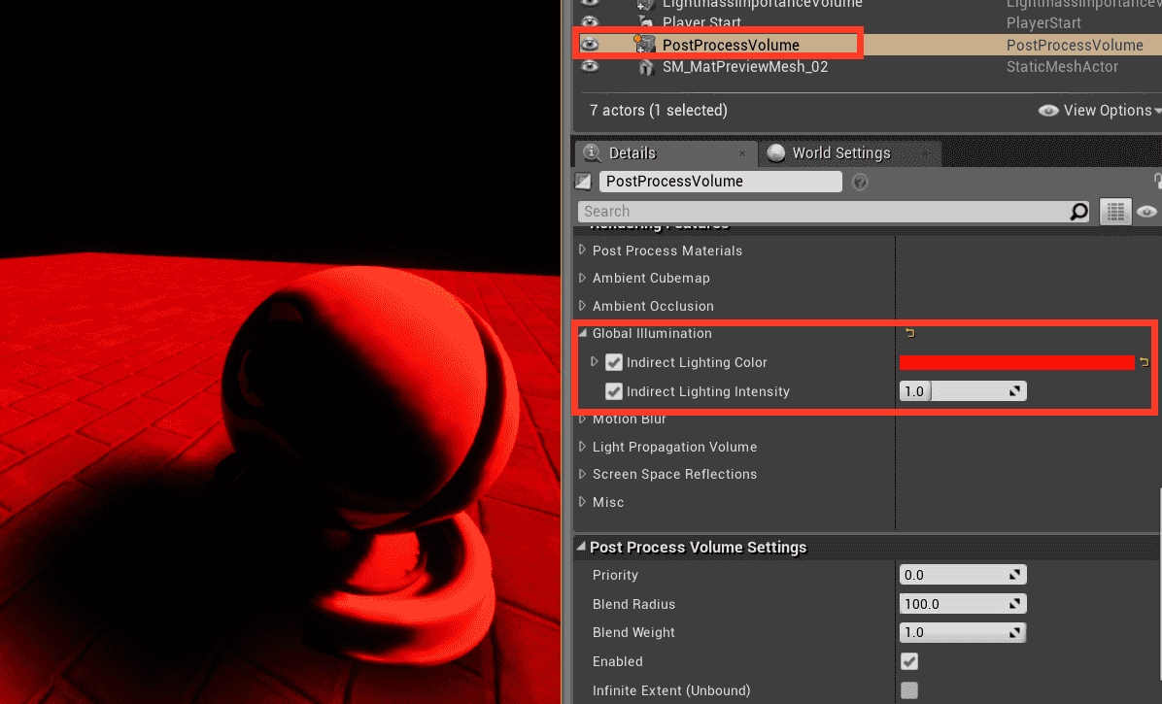Uncheck the Indirect Lighting Color override

point(614,362)
